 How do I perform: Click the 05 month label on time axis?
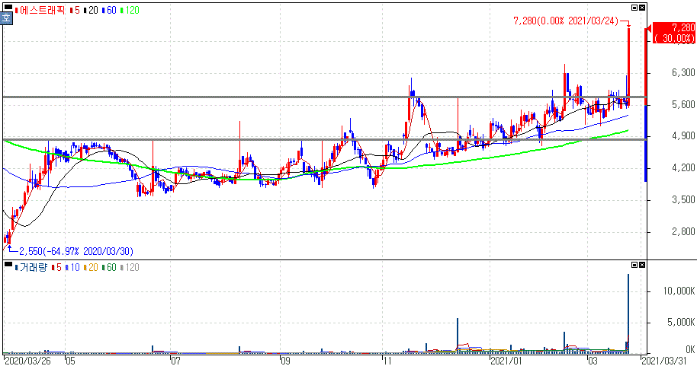[x=70, y=361]
